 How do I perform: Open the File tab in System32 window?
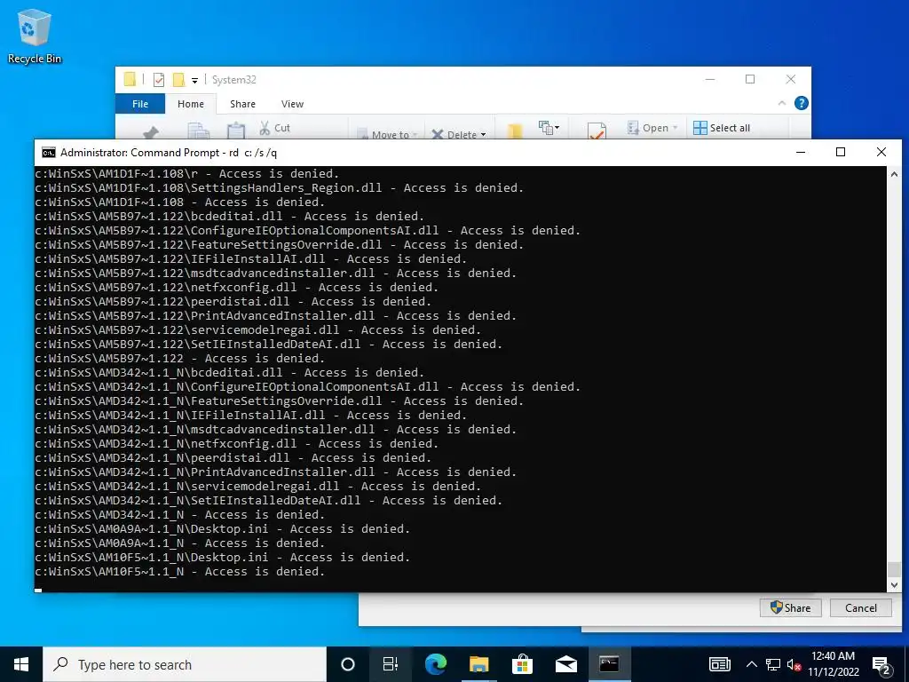(140, 104)
